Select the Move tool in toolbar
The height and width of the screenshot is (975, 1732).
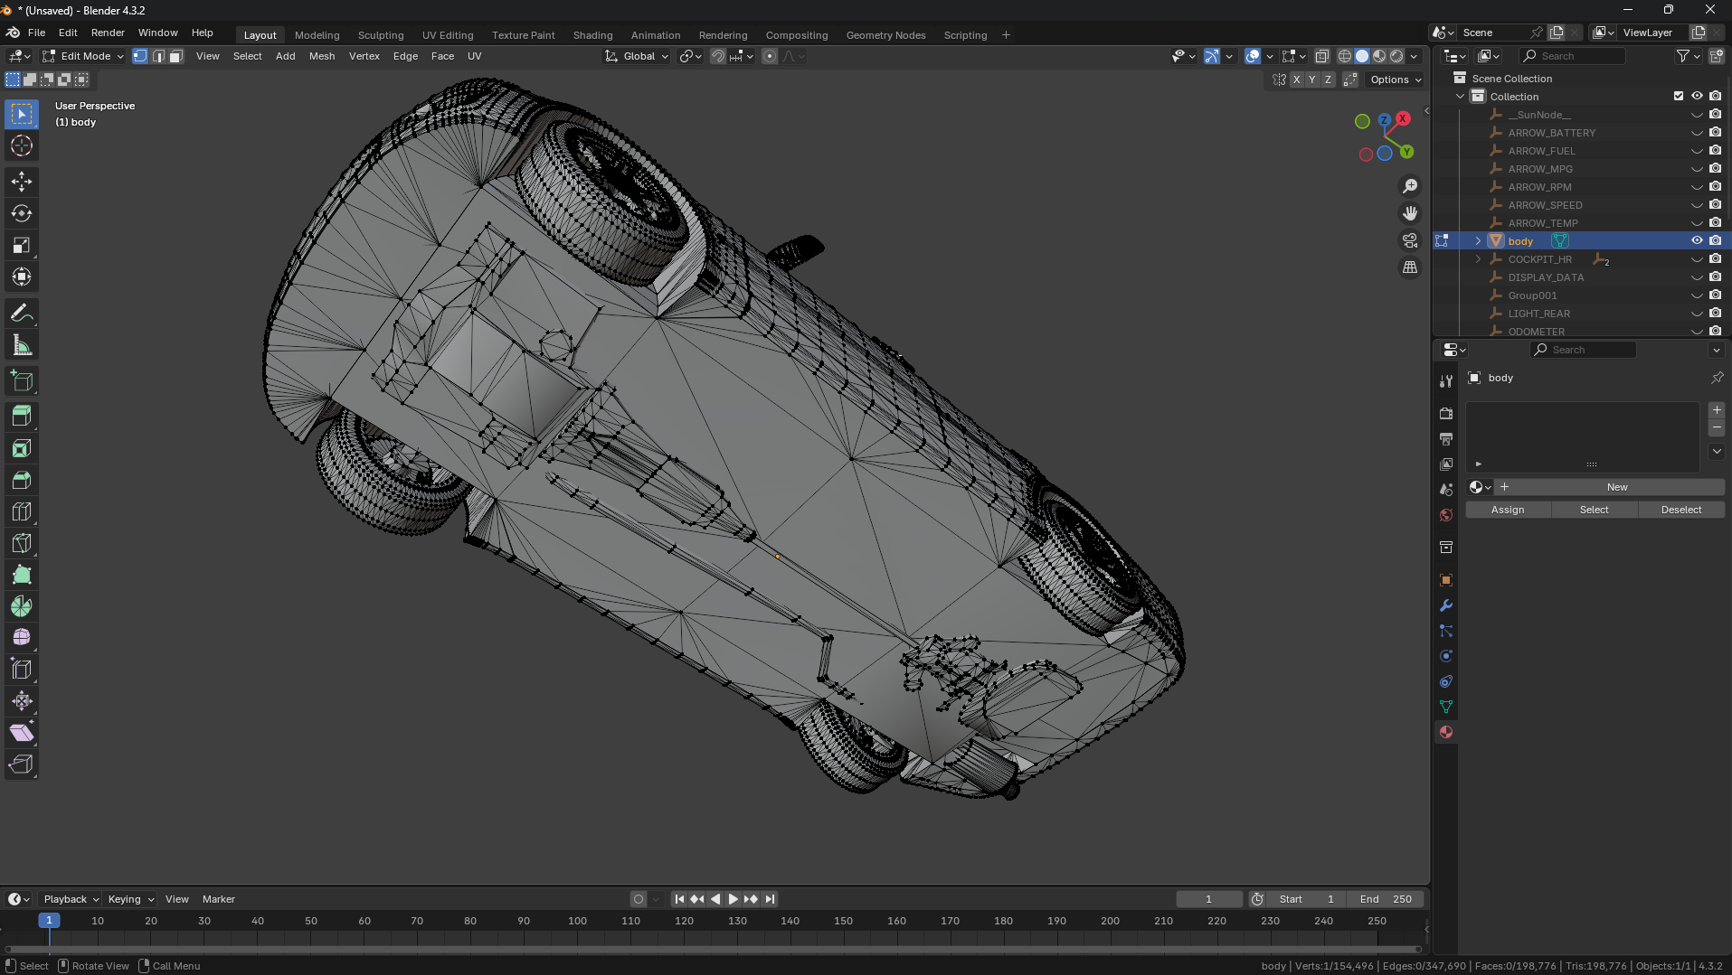pyautogui.click(x=22, y=182)
